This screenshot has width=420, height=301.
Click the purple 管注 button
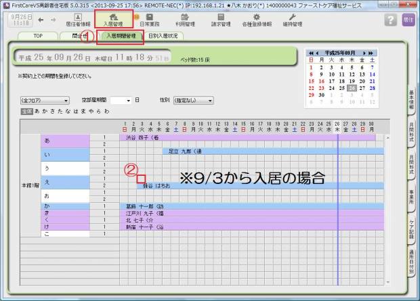[408, 20]
